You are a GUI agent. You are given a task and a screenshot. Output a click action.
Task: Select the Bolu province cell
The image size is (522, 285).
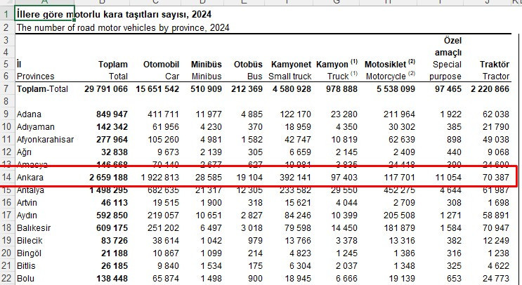pyautogui.click(x=25, y=279)
